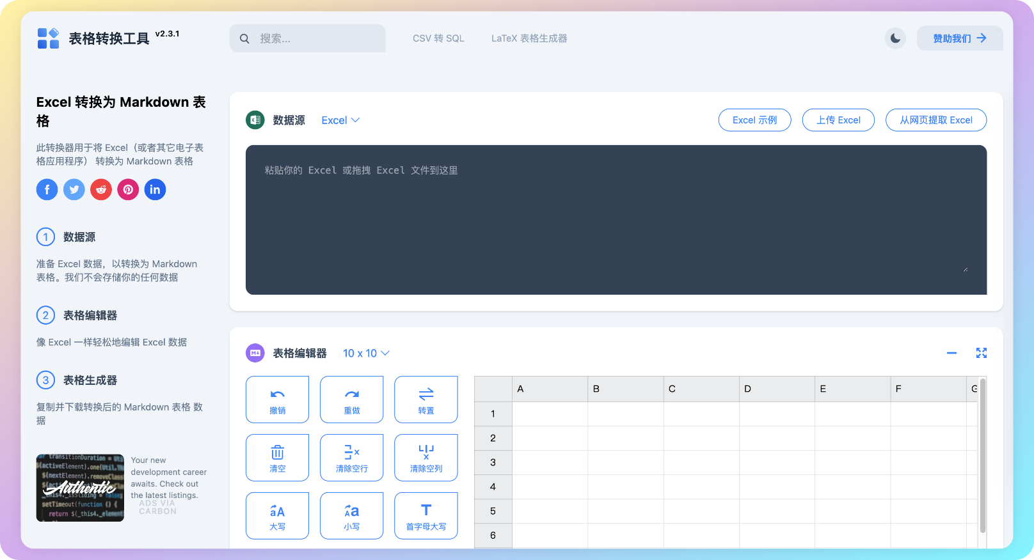This screenshot has height=560, width=1034.
Task: Select column A header
Action: click(550, 389)
